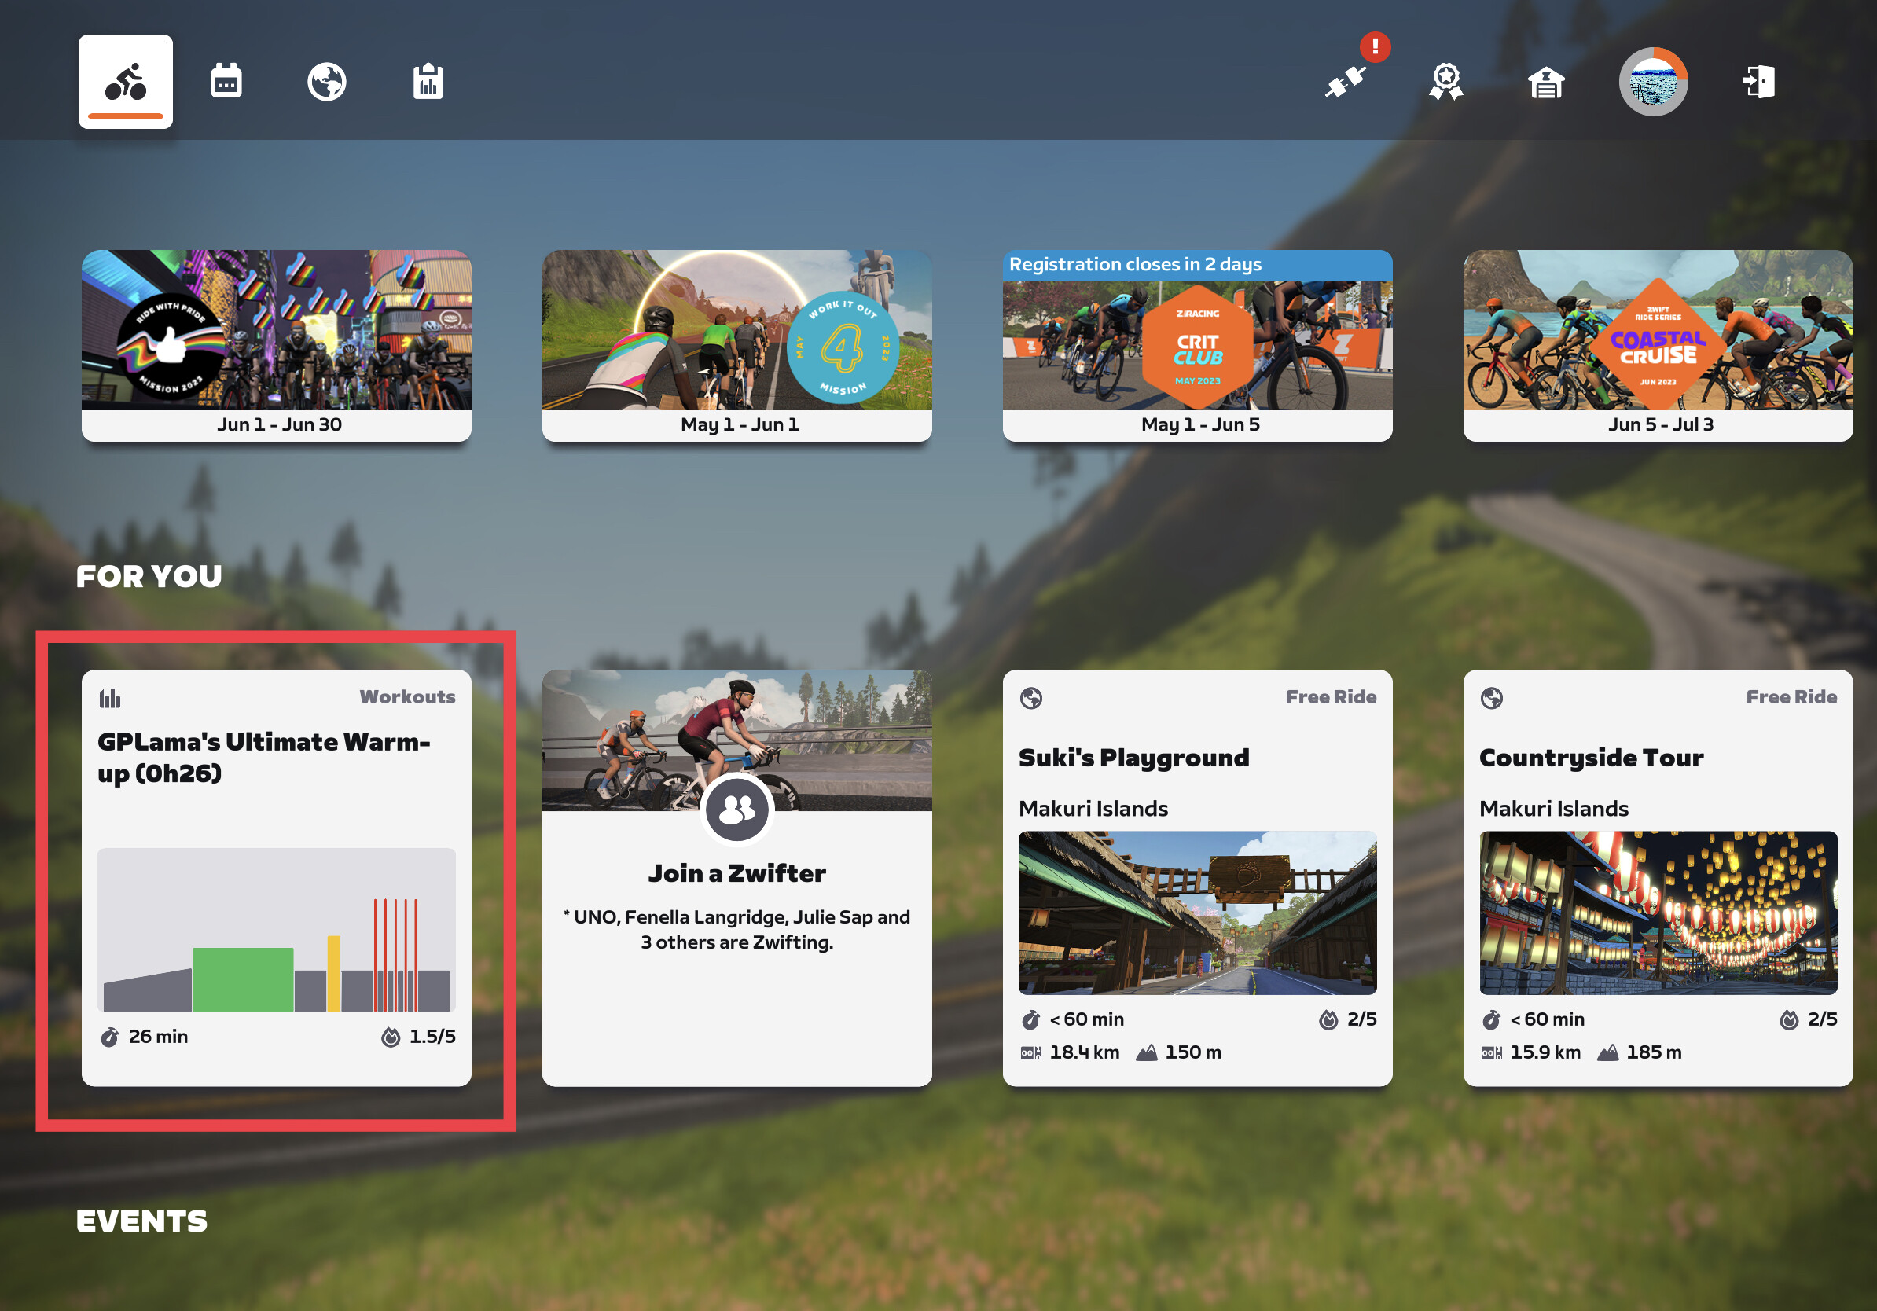Click the exit door icon
The width and height of the screenshot is (1877, 1311).
[x=1758, y=82]
